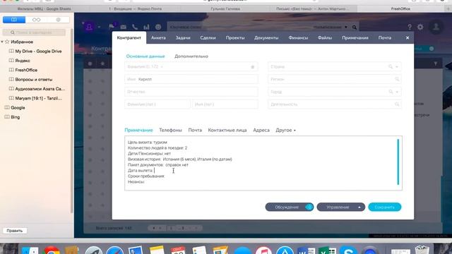Click the star column header icon
This screenshot has height=254, width=452.
click(102, 64)
